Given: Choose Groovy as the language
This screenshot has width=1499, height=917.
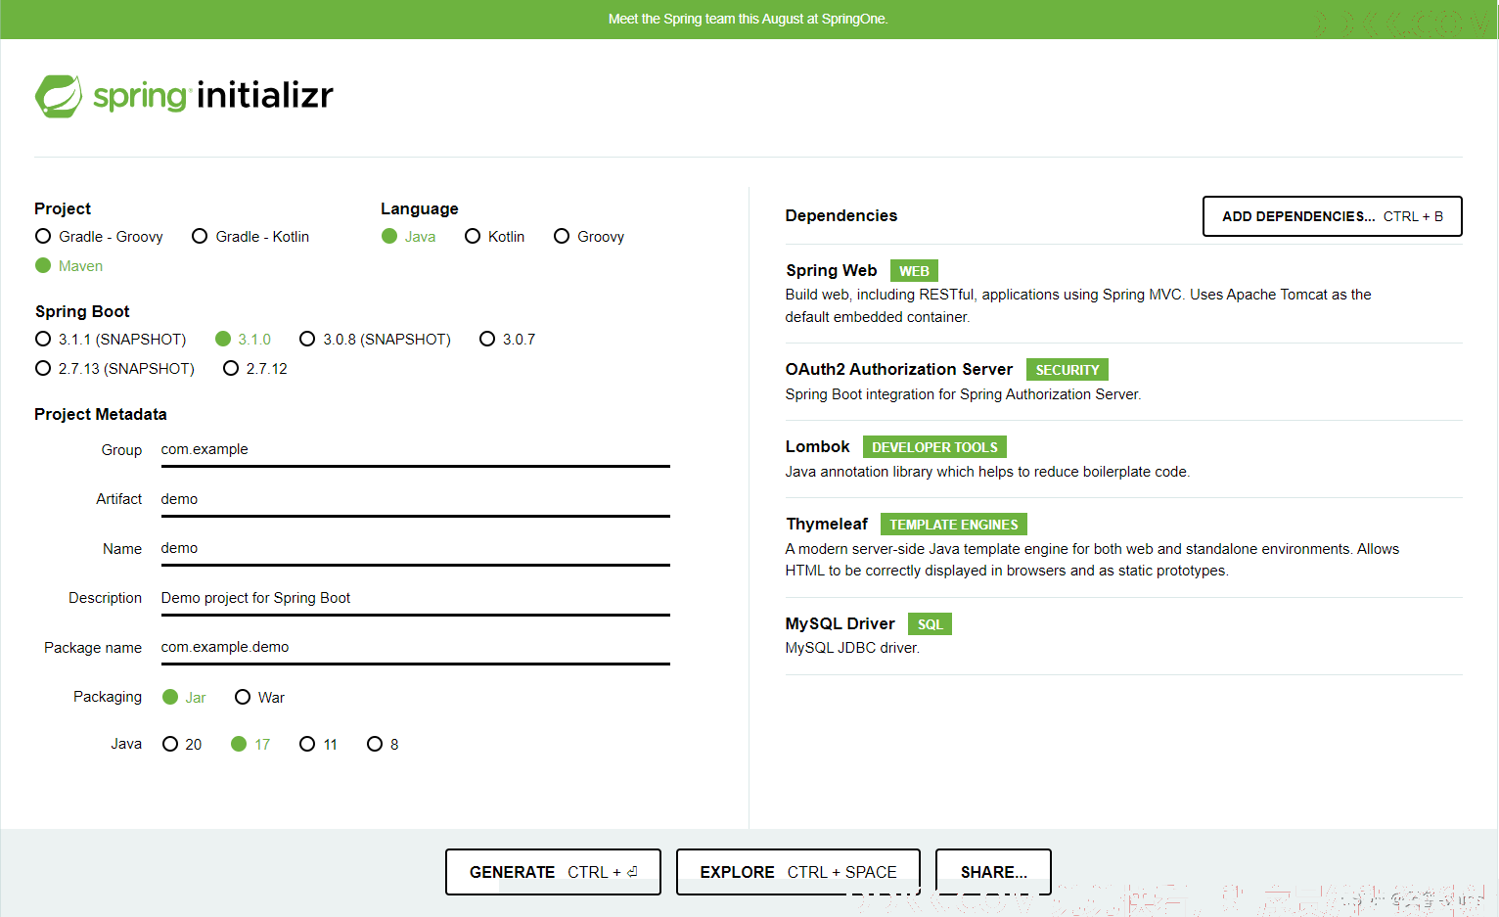Looking at the screenshot, I should tap(589, 237).
